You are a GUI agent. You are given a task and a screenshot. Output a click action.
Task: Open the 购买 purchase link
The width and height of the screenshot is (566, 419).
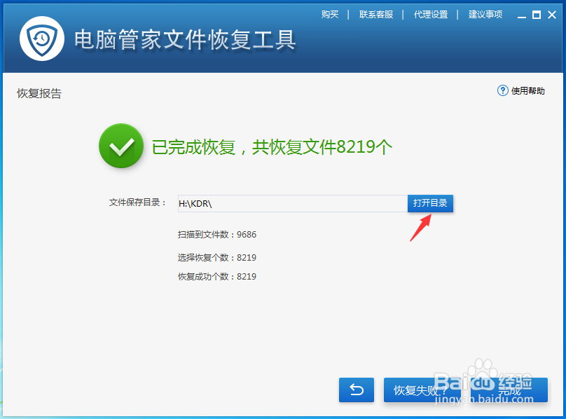click(x=330, y=15)
